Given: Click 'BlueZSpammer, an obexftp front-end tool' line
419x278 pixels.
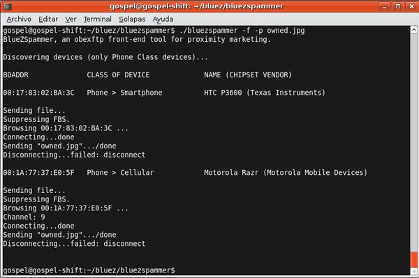Looking at the screenshot, I should point(137,40).
